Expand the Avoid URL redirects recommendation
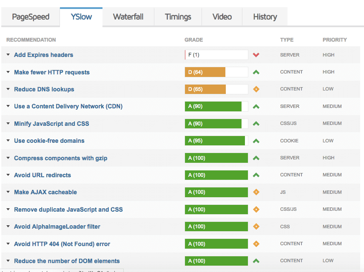 [7, 175]
